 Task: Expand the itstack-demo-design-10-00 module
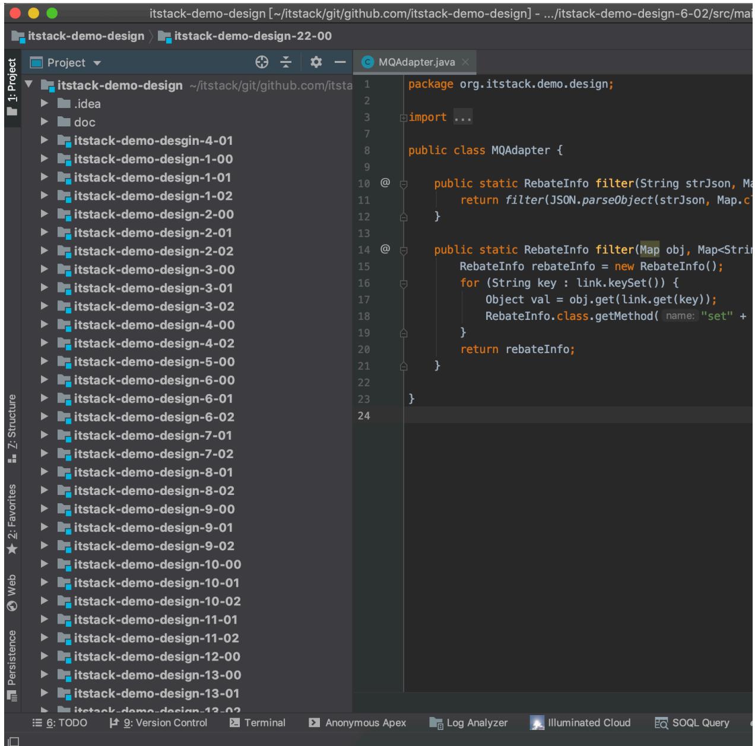[x=45, y=564]
